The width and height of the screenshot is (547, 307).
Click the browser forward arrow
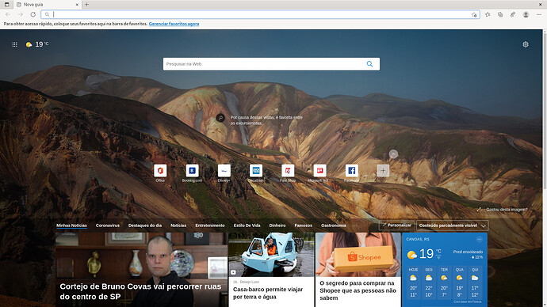[x=21, y=14]
